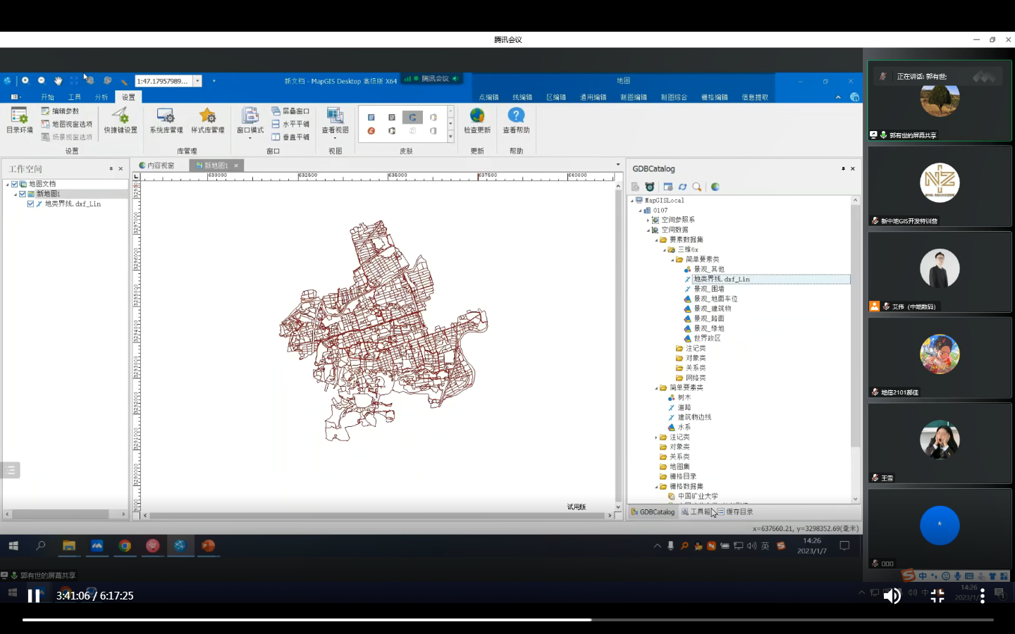This screenshot has height=634, width=1015.
Task: Click the refresh icon in GDBCatalog toolbar
Action: (682, 187)
